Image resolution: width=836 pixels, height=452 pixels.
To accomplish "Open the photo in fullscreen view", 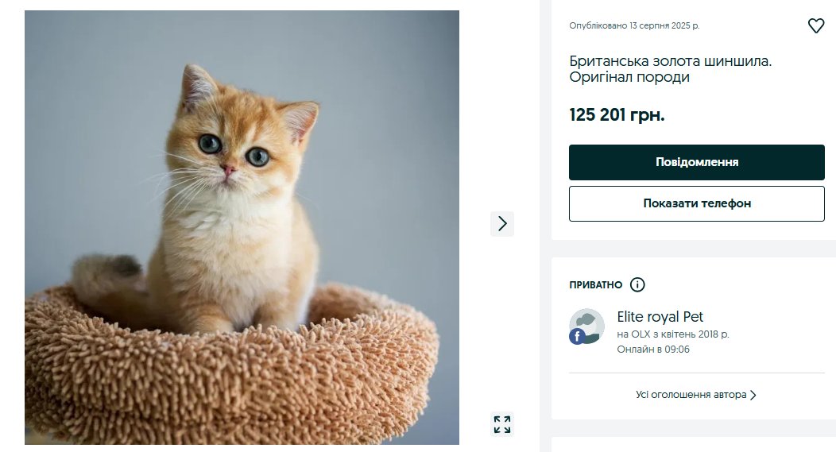I will [x=502, y=424].
